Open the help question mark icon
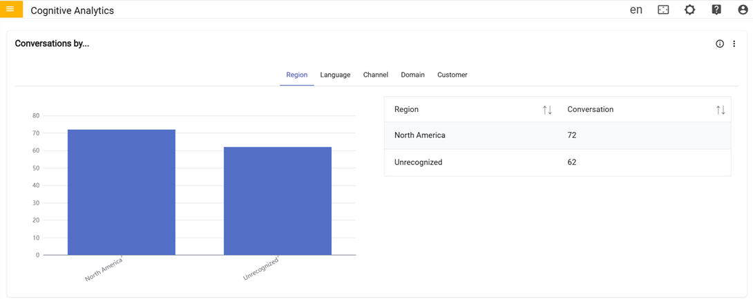The width and height of the screenshot is (753, 299). point(716,10)
